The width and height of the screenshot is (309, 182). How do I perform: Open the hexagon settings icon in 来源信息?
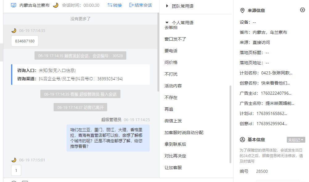point(302,10)
